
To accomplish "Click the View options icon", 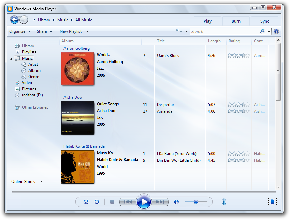I will click(x=179, y=31).
